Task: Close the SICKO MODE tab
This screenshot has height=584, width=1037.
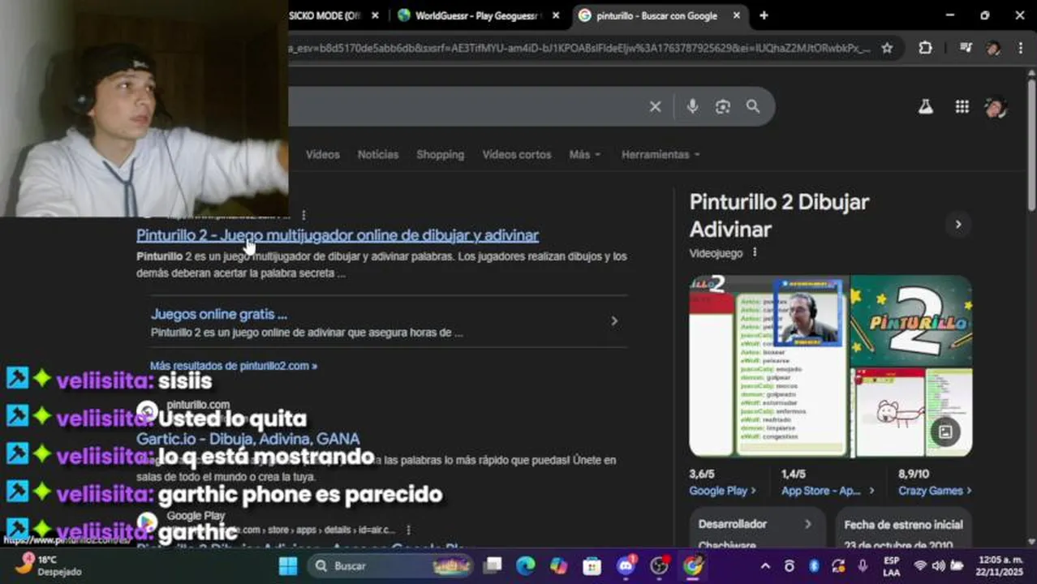Action: coord(375,15)
